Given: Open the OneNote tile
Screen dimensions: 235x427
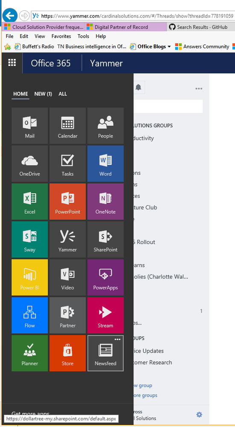Looking at the screenshot, I should (x=106, y=201).
